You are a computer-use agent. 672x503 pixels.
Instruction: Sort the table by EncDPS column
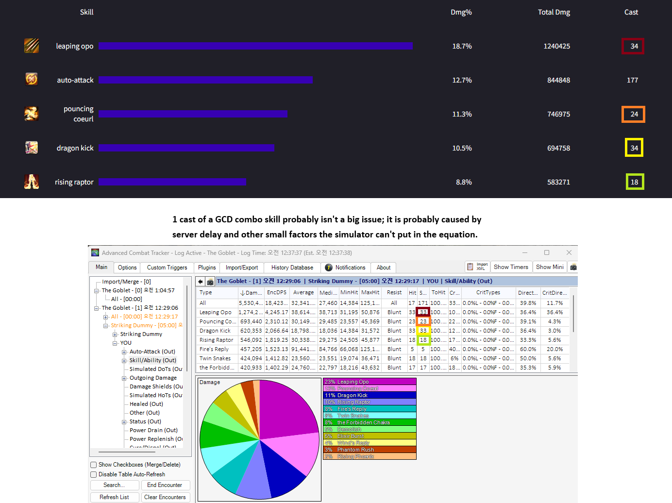click(x=277, y=293)
